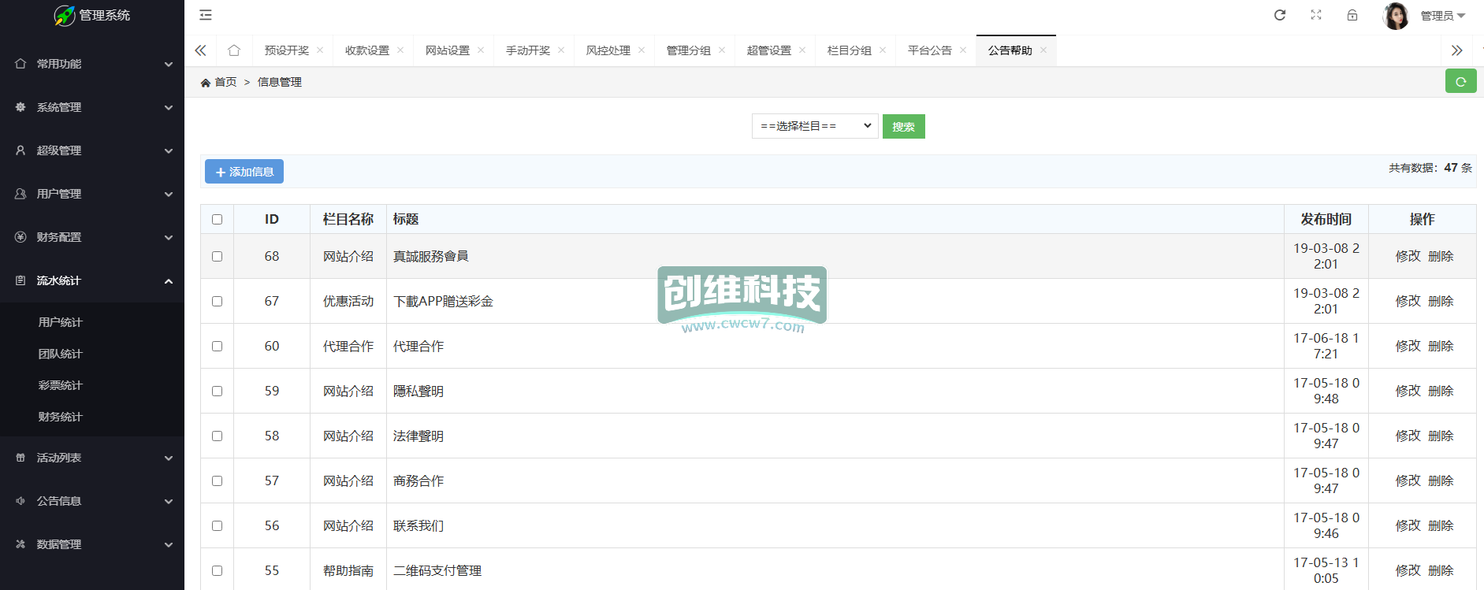Close the 手动开奖 tab

561,50
